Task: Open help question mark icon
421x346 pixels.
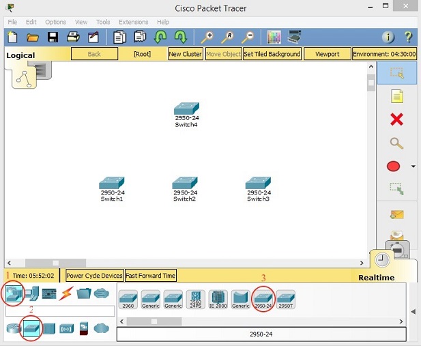Action: pyautogui.click(x=409, y=37)
